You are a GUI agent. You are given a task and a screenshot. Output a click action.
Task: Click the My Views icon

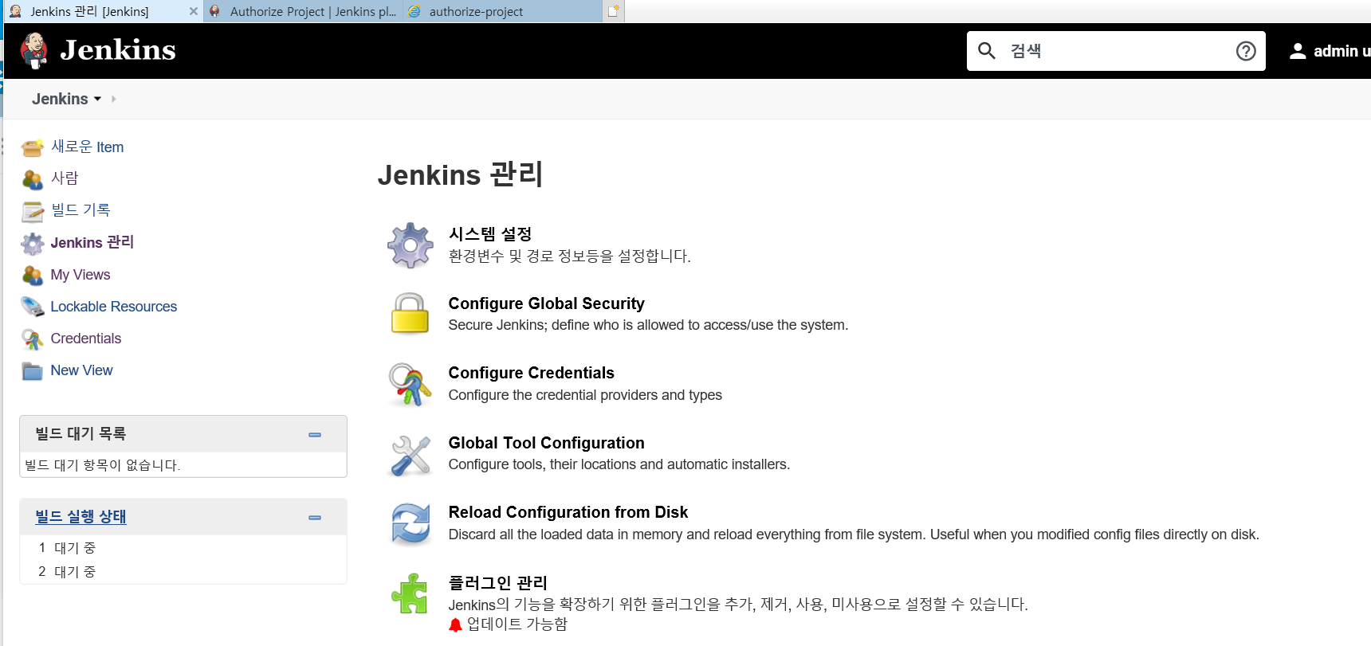click(x=33, y=275)
